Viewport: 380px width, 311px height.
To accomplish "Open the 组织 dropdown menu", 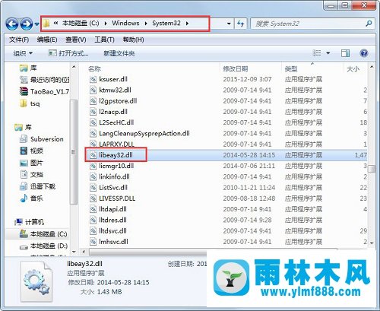I will 23,53.
